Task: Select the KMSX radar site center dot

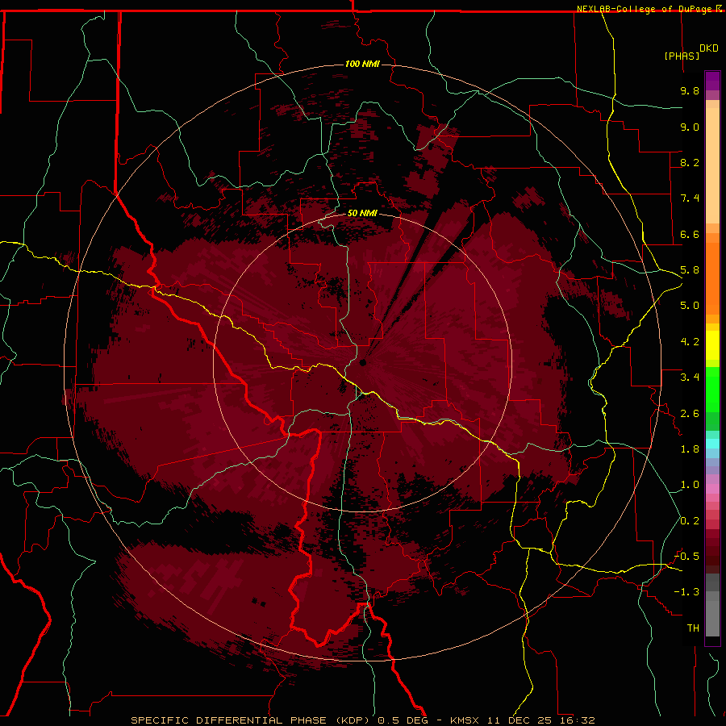Action: pyautogui.click(x=363, y=362)
